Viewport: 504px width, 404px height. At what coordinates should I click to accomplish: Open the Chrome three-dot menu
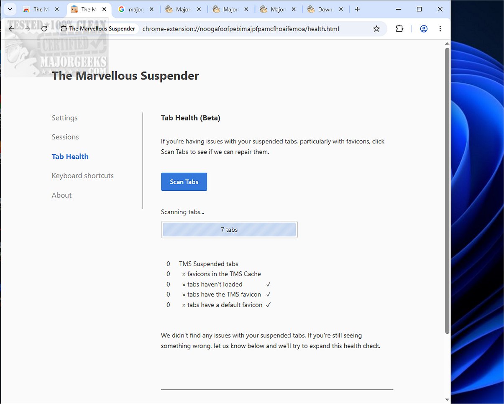[x=440, y=29]
